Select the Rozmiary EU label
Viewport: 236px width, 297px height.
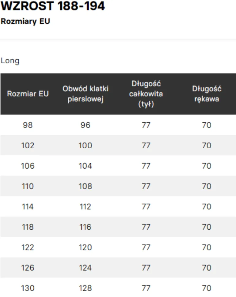(25, 21)
